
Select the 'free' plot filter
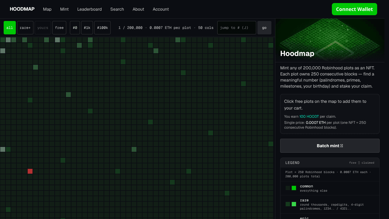[59, 28]
